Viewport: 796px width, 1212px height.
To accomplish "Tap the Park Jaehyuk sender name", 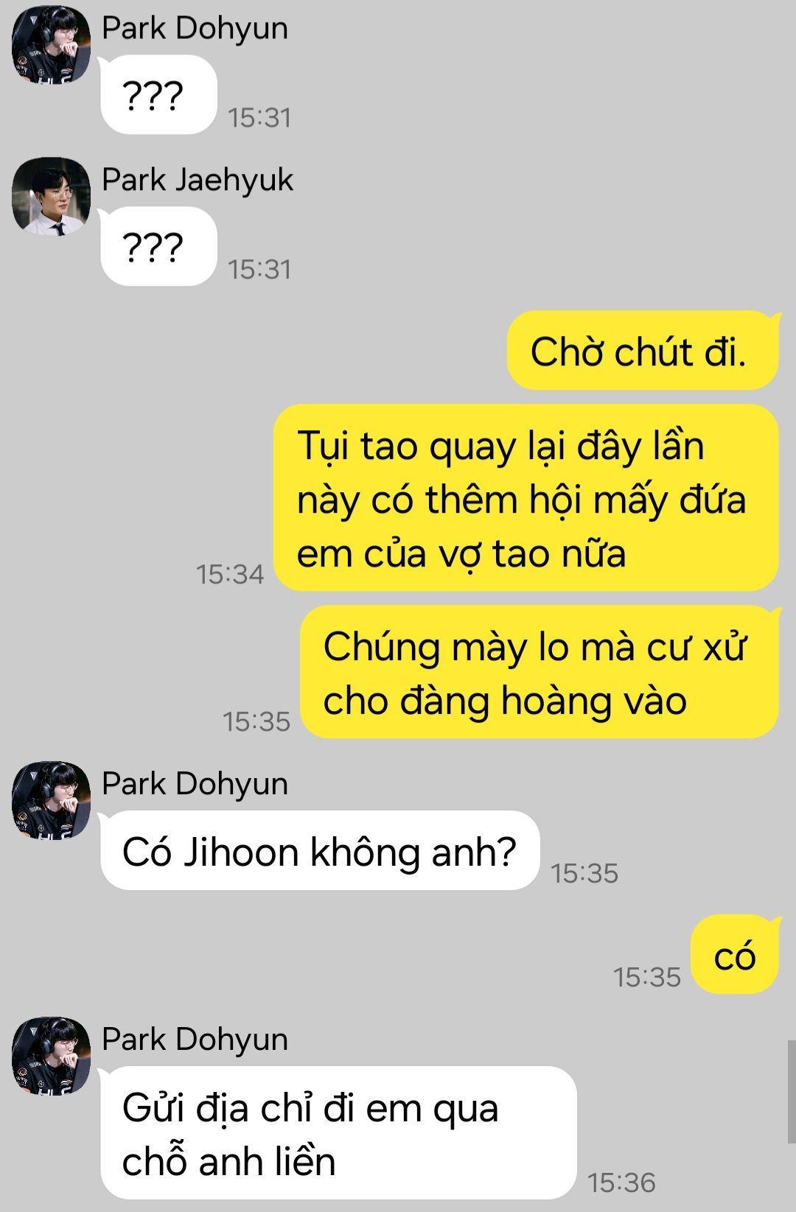I will 198,180.
